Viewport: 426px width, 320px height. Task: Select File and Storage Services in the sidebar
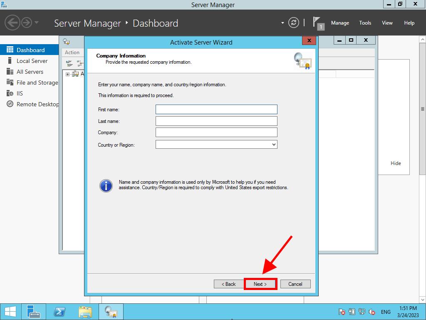pyautogui.click(x=30, y=82)
